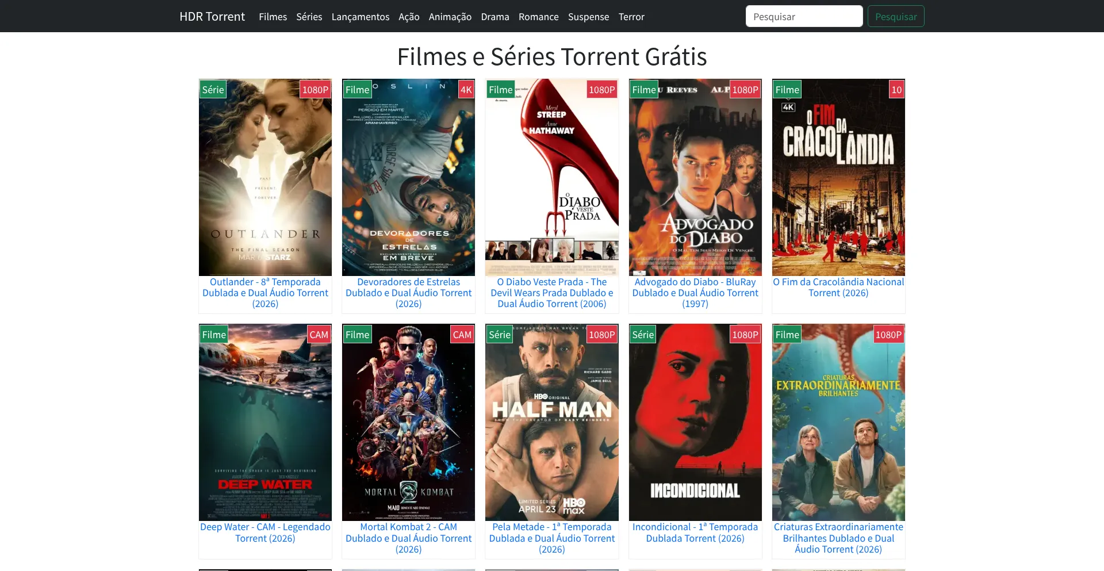
Task: Click the Incondicional 1ª Temporada title link
Action: coord(695,532)
